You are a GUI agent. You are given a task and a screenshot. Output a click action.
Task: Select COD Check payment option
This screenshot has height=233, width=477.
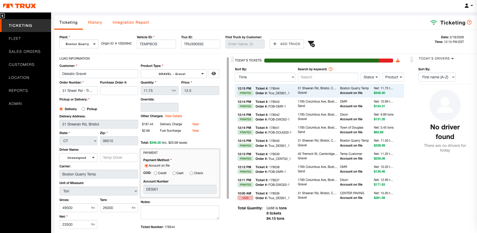pos(191,173)
